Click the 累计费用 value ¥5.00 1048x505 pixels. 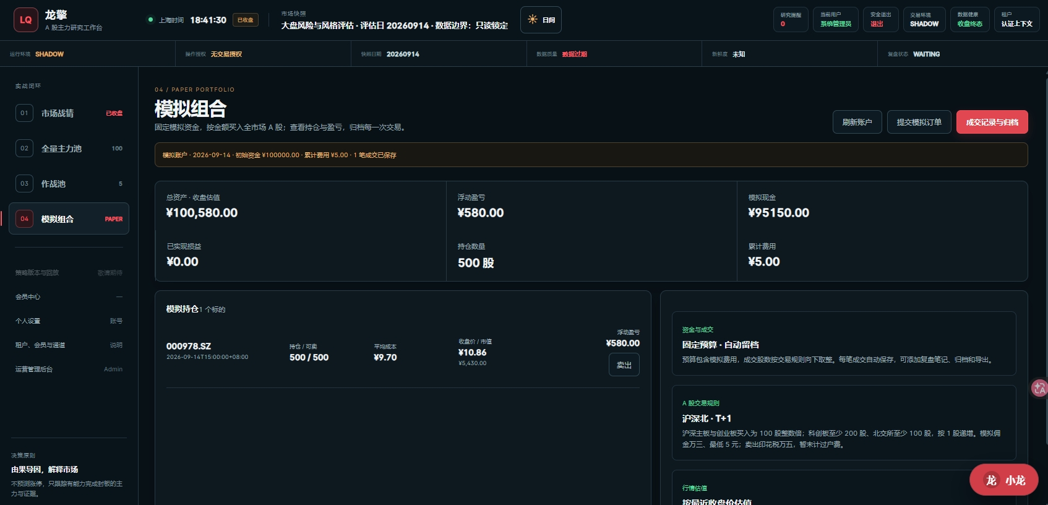[x=764, y=262]
